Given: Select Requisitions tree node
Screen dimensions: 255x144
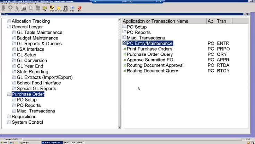Looking at the screenshot, I should point(24,117).
